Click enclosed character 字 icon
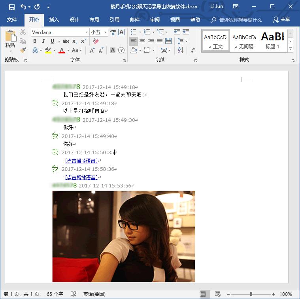Image resolution: width=300 pixels, height=299 pixels. (121, 50)
